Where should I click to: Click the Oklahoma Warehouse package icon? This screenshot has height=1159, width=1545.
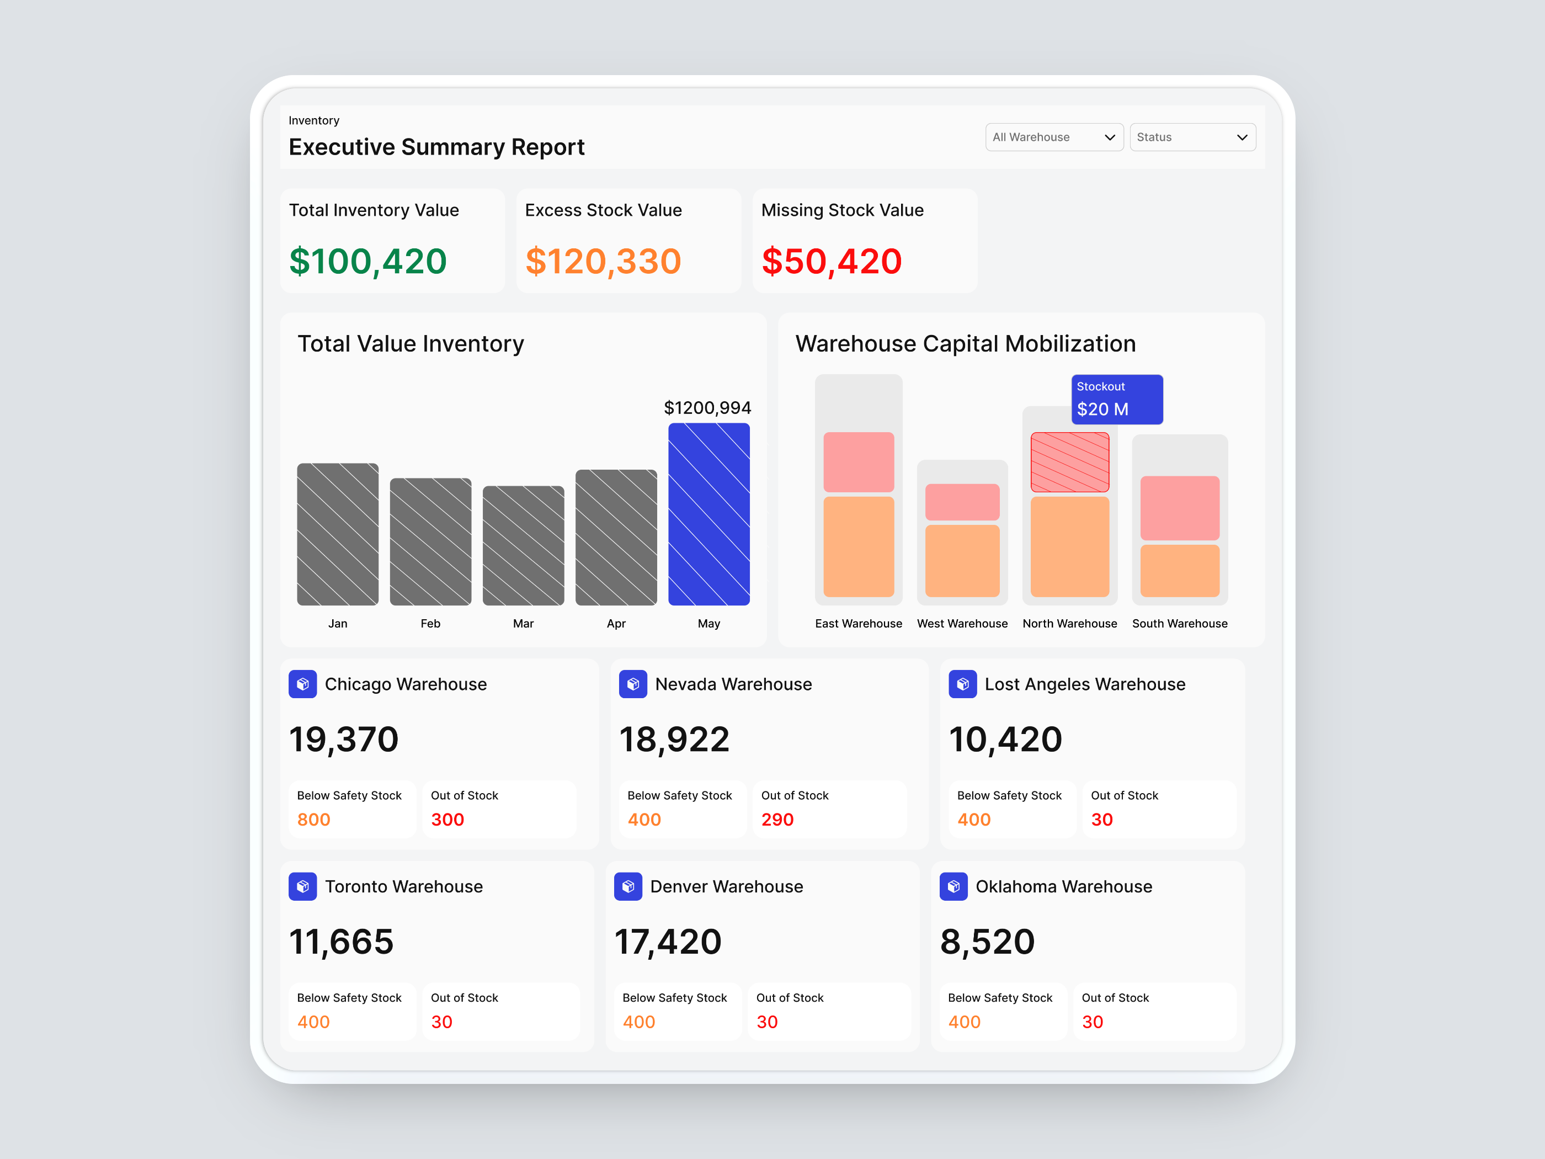(953, 886)
